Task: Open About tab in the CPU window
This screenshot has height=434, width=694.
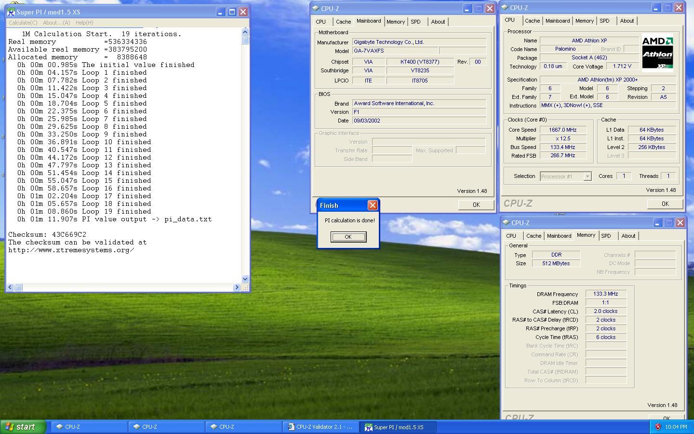Action: click(x=627, y=21)
